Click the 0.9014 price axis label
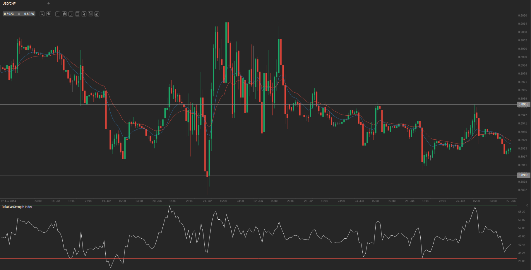531x270 pixels. [523, 24]
